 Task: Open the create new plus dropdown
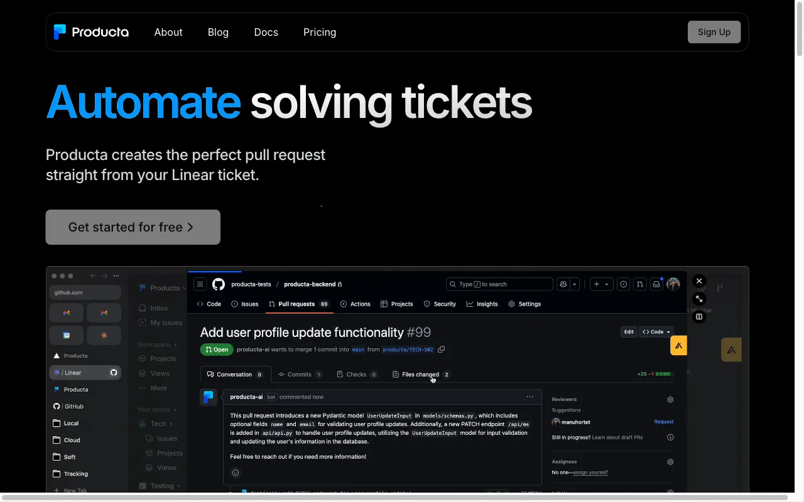(x=600, y=284)
